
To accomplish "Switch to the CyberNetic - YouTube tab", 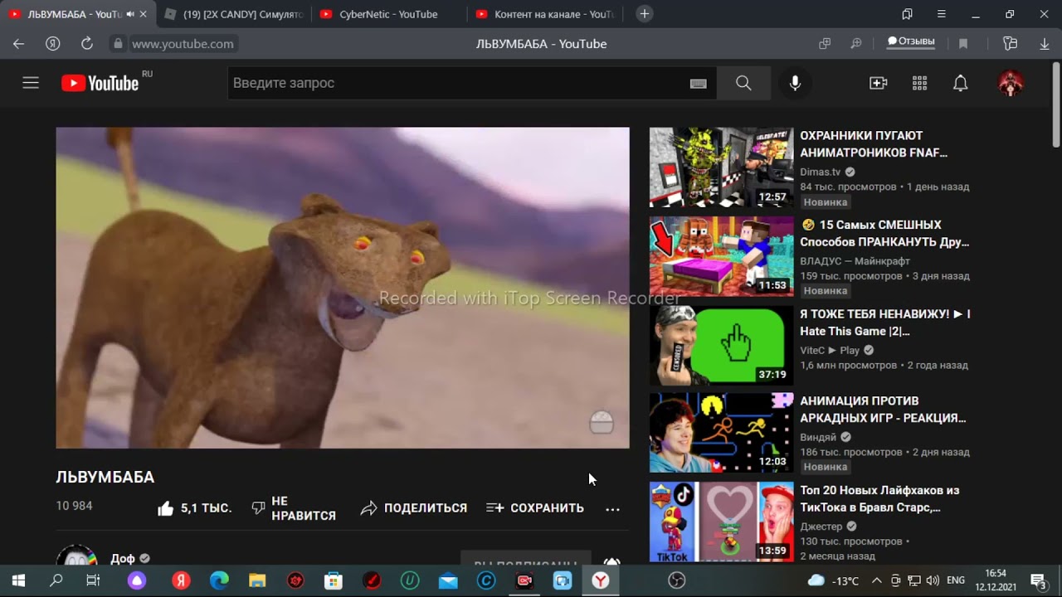I will [x=388, y=14].
